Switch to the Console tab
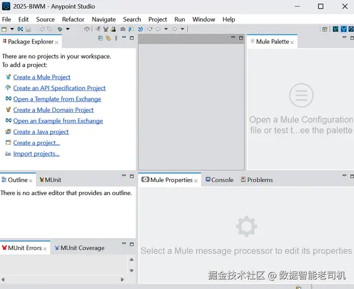The width and height of the screenshot is (354, 289). [x=219, y=180]
